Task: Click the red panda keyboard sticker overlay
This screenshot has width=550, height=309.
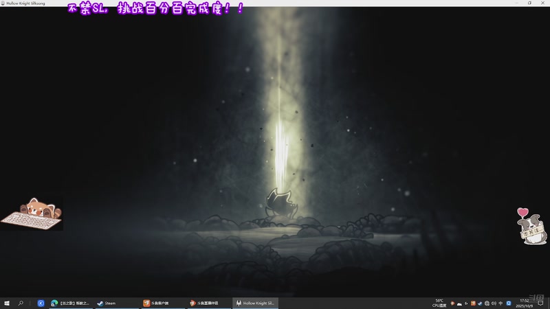Action: click(32, 214)
